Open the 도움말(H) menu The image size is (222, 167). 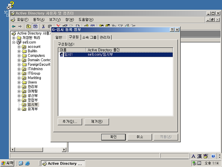coord(86,19)
